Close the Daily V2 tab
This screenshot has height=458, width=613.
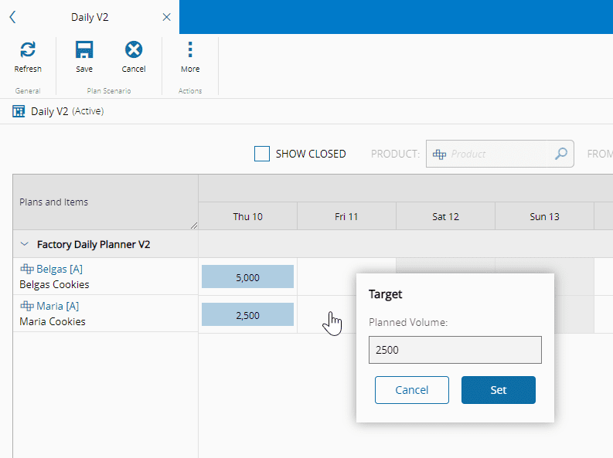click(166, 17)
